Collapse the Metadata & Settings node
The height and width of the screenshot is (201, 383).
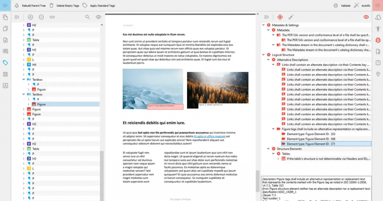click(x=263, y=25)
